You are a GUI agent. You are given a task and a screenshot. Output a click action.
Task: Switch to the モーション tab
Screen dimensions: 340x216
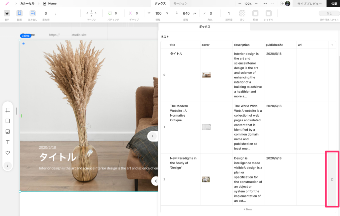180,3
